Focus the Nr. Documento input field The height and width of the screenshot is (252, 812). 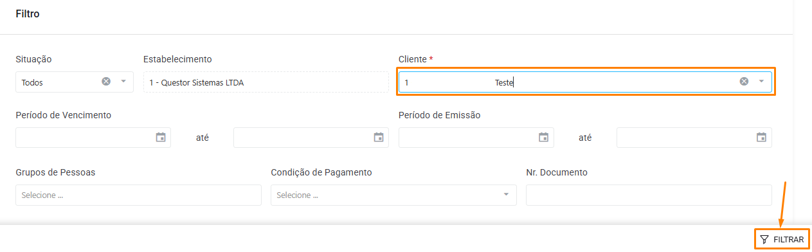649,195
